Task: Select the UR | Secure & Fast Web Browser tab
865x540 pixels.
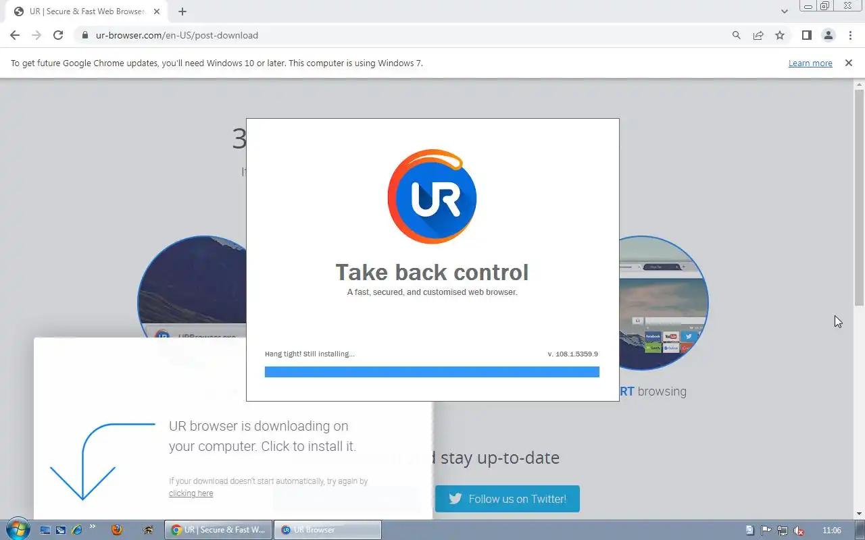Action: click(x=86, y=11)
